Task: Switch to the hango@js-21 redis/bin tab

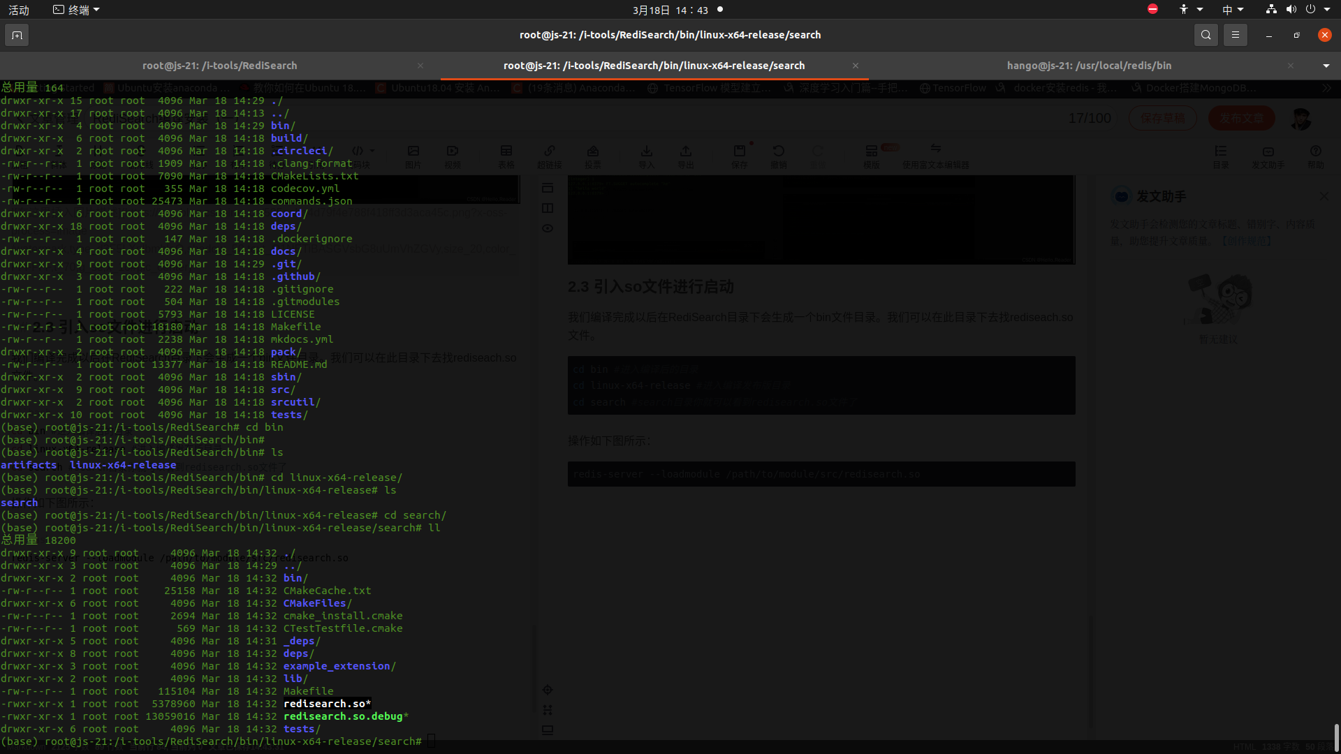Action: click(x=1089, y=66)
